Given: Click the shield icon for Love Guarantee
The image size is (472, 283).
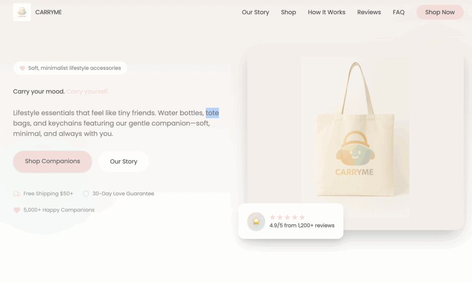Looking at the screenshot, I should [86, 194].
